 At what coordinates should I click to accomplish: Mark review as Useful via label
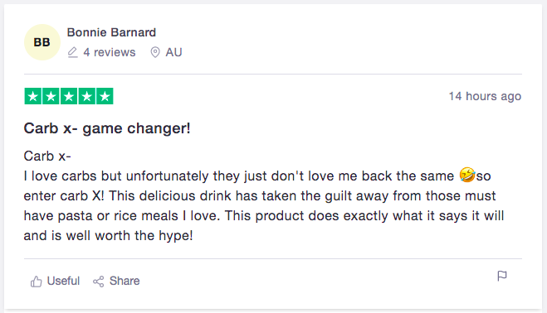(63, 281)
